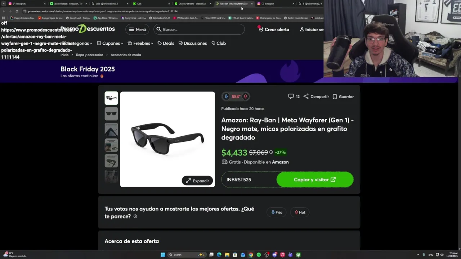
Task: Open Xbox app from the taskbar
Action: pyautogui.click(x=298, y=255)
